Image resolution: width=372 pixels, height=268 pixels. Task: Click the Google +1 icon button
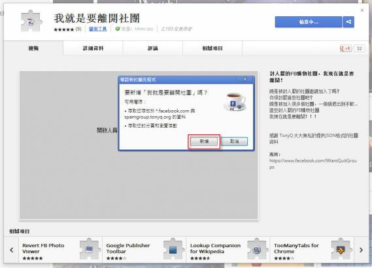345,48
